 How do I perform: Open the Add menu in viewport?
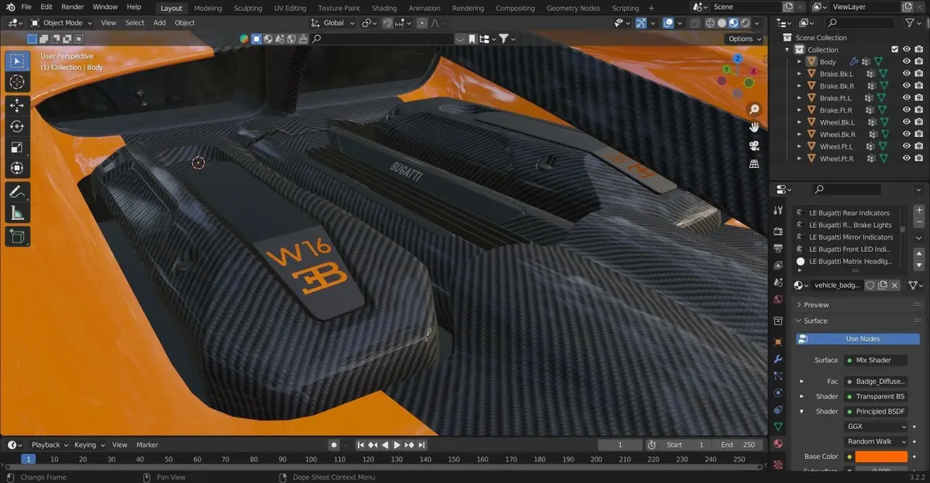tap(160, 23)
